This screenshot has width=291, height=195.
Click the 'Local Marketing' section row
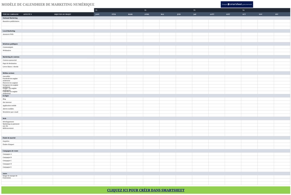coord(146,31)
